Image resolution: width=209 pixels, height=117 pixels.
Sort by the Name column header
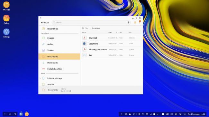[x=84, y=32]
